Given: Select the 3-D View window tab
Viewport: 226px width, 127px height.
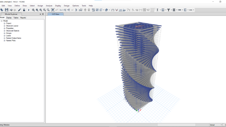Looking at the screenshot, I should click(x=56, y=14).
